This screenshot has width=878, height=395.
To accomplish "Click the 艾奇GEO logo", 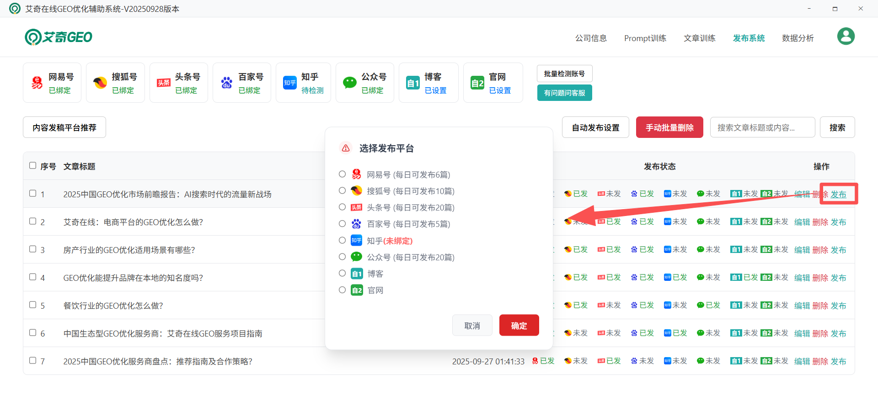I will tap(59, 37).
